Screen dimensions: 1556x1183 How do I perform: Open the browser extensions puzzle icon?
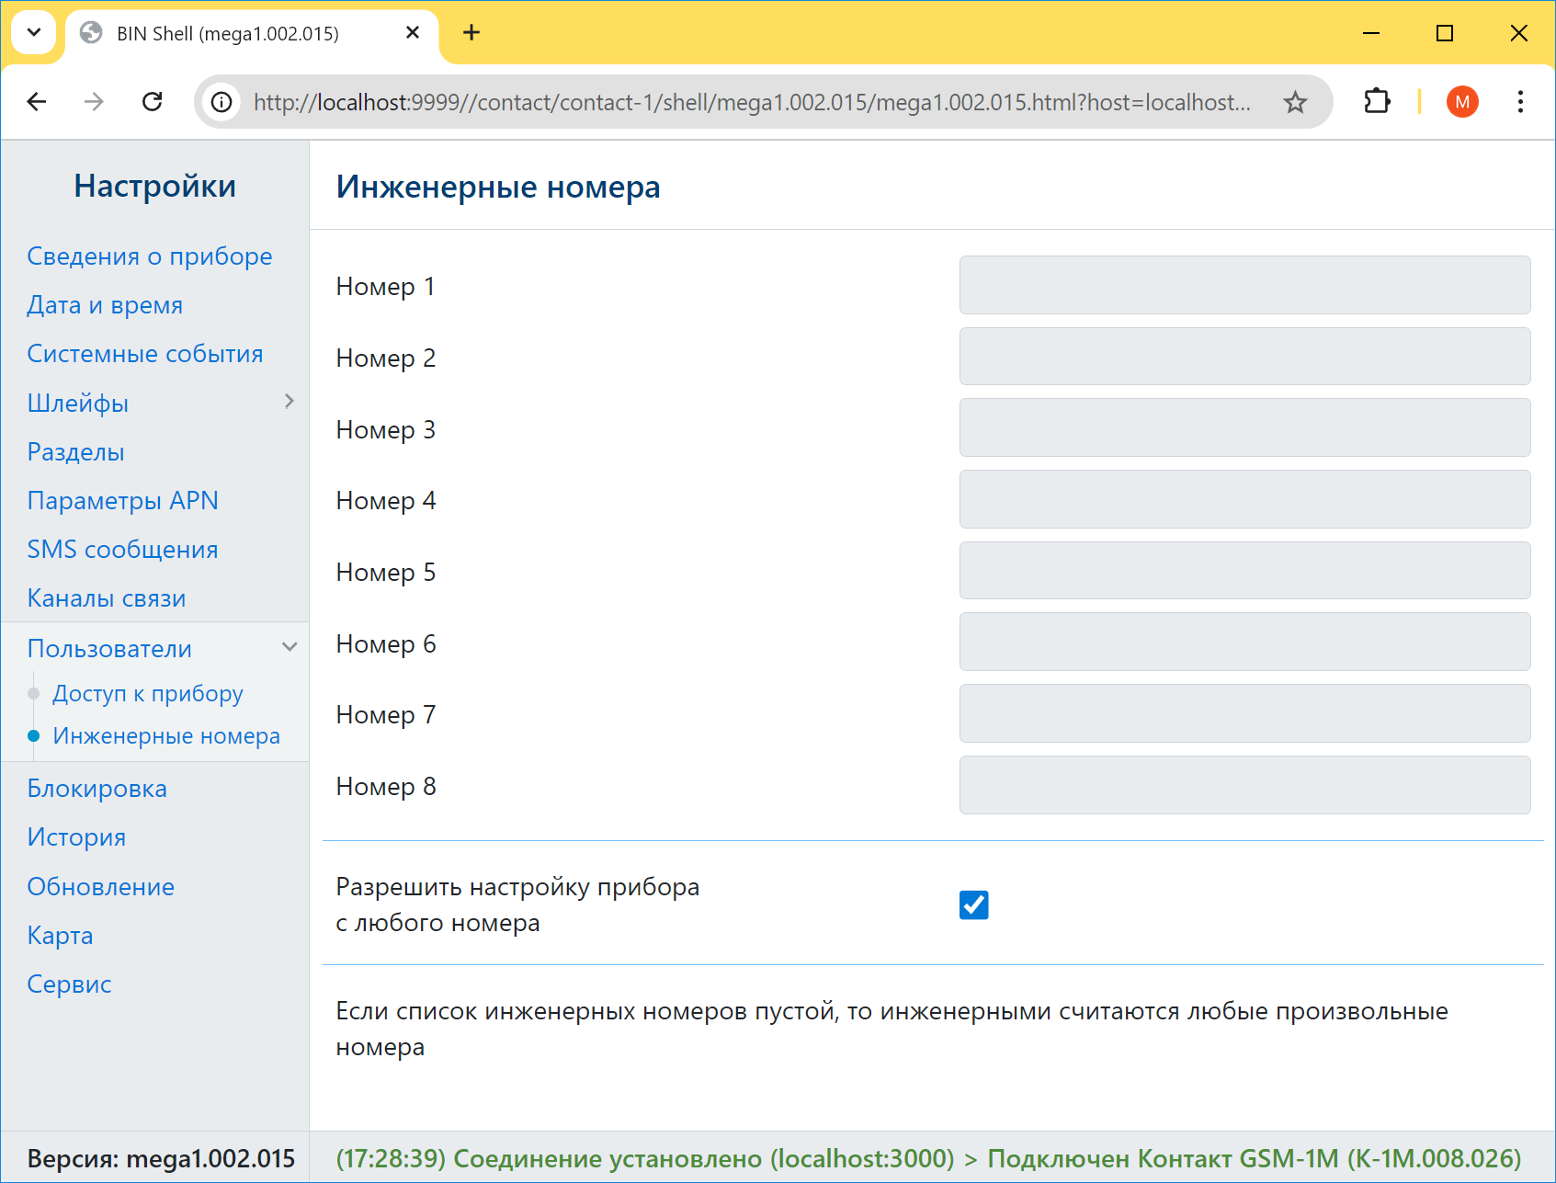[1376, 102]
